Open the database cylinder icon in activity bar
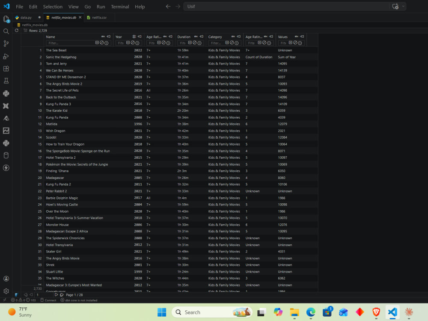 click(6, 155)
